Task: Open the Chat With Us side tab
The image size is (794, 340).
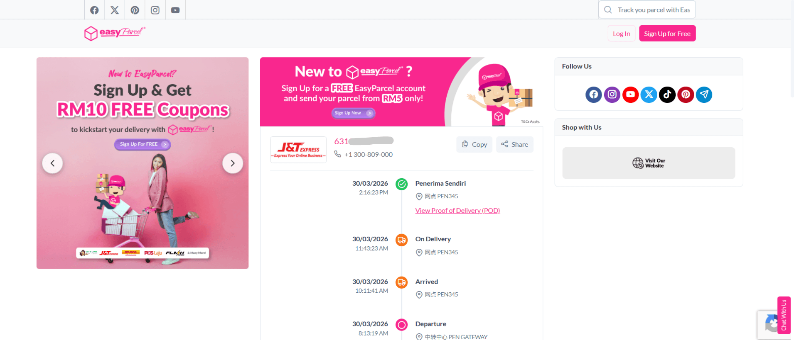Action: coord(784,315)
